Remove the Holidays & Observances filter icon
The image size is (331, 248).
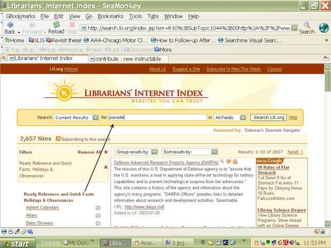106,167
